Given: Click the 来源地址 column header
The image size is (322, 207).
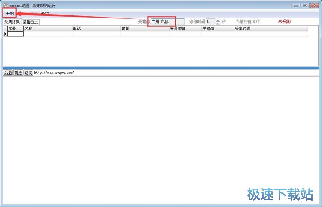Looking at the screenshot, I should click(185, 28).
